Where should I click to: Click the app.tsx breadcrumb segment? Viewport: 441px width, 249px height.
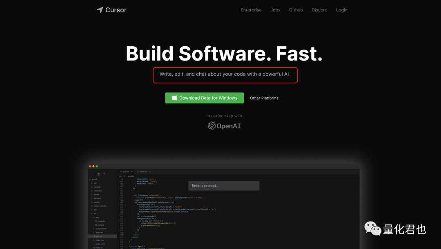(131, 176)
